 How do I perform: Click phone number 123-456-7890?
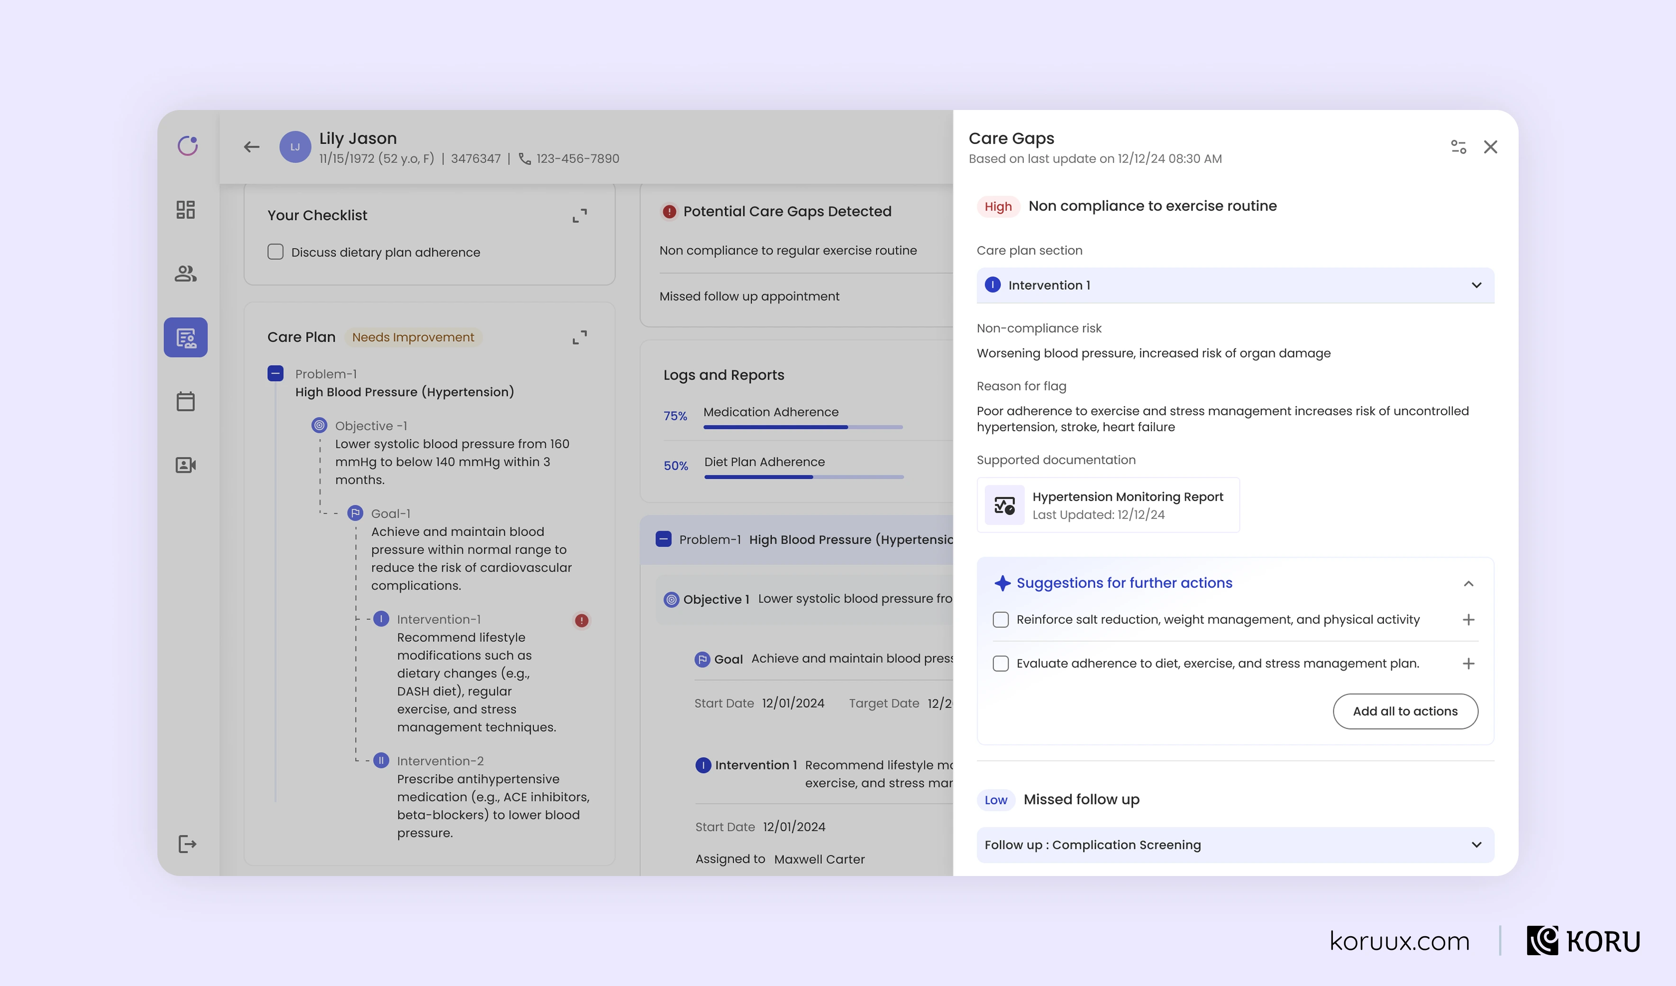[577, 159]
